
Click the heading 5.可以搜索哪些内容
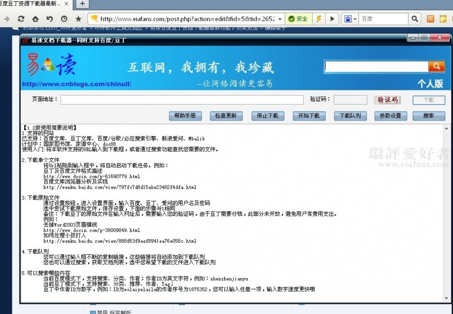click(46, 273)
